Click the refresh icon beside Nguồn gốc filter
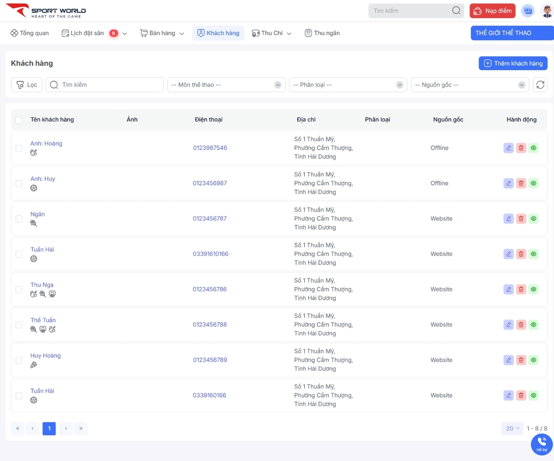This screenshot has height=461, width=554. pyautogui.click(x=540, y=85)
